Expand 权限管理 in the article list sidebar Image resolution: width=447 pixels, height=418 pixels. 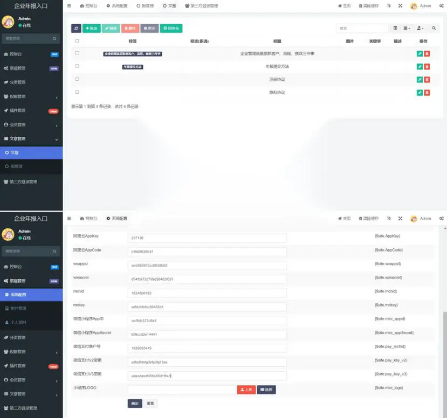tap(31, 96)
